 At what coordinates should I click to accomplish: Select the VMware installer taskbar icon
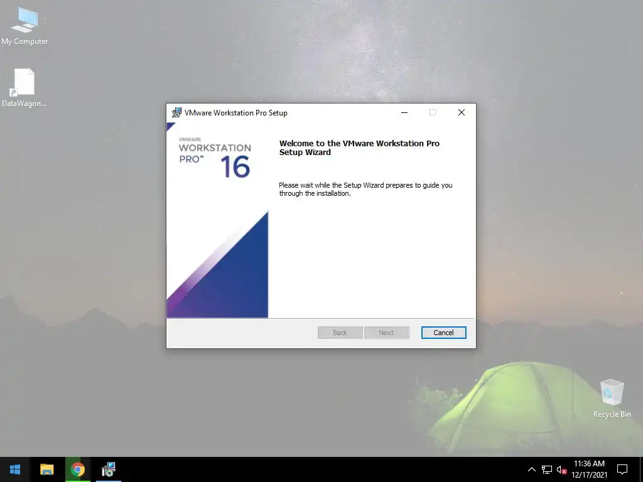tap(109, 469)
